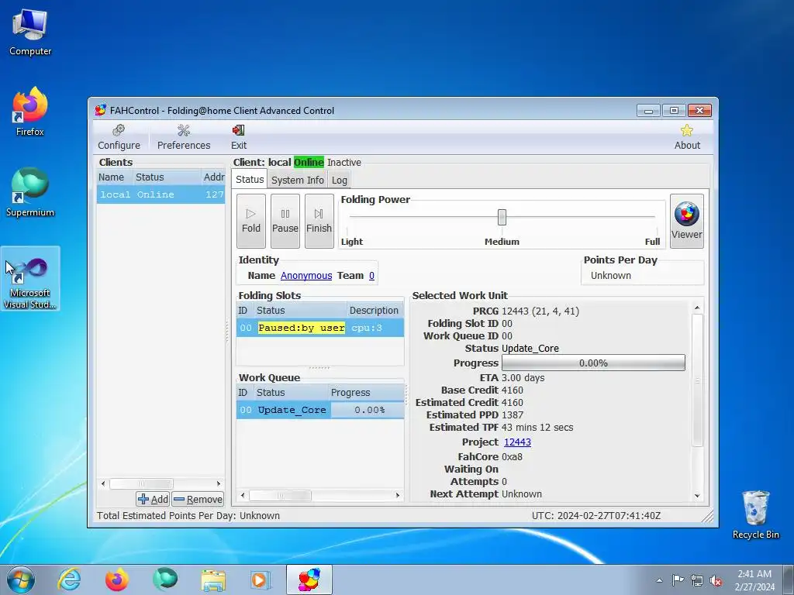The width and height of the screenshot is (794, 595).
Task: Click the Fold play button
Action: pos(251,221)
